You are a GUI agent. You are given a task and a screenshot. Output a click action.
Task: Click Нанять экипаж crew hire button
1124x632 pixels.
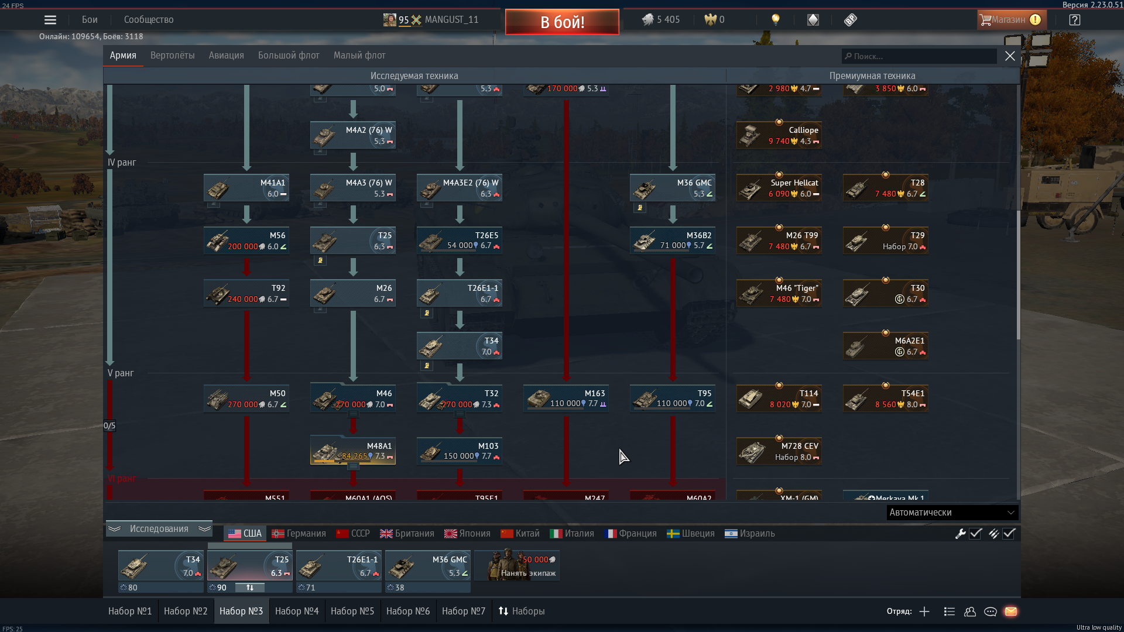tap(517, 566)
